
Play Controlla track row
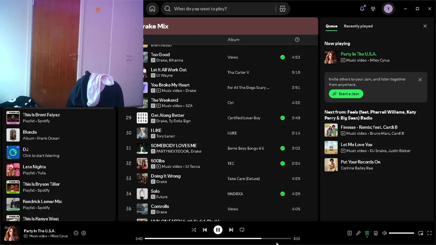218,209
